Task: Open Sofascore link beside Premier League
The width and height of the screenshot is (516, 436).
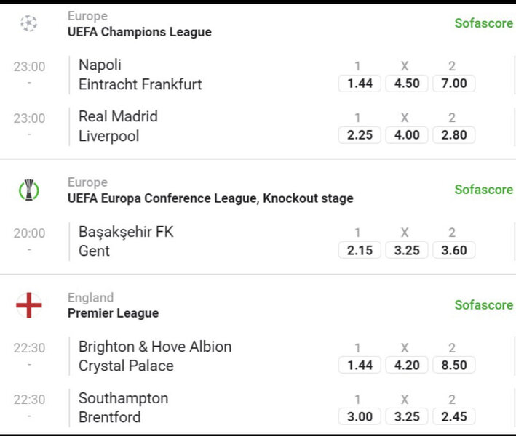Action: point(483,305)
